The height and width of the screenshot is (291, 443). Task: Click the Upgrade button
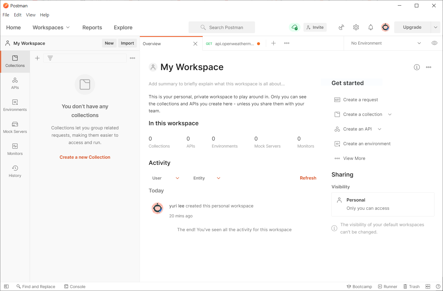(x=412, y=27)
